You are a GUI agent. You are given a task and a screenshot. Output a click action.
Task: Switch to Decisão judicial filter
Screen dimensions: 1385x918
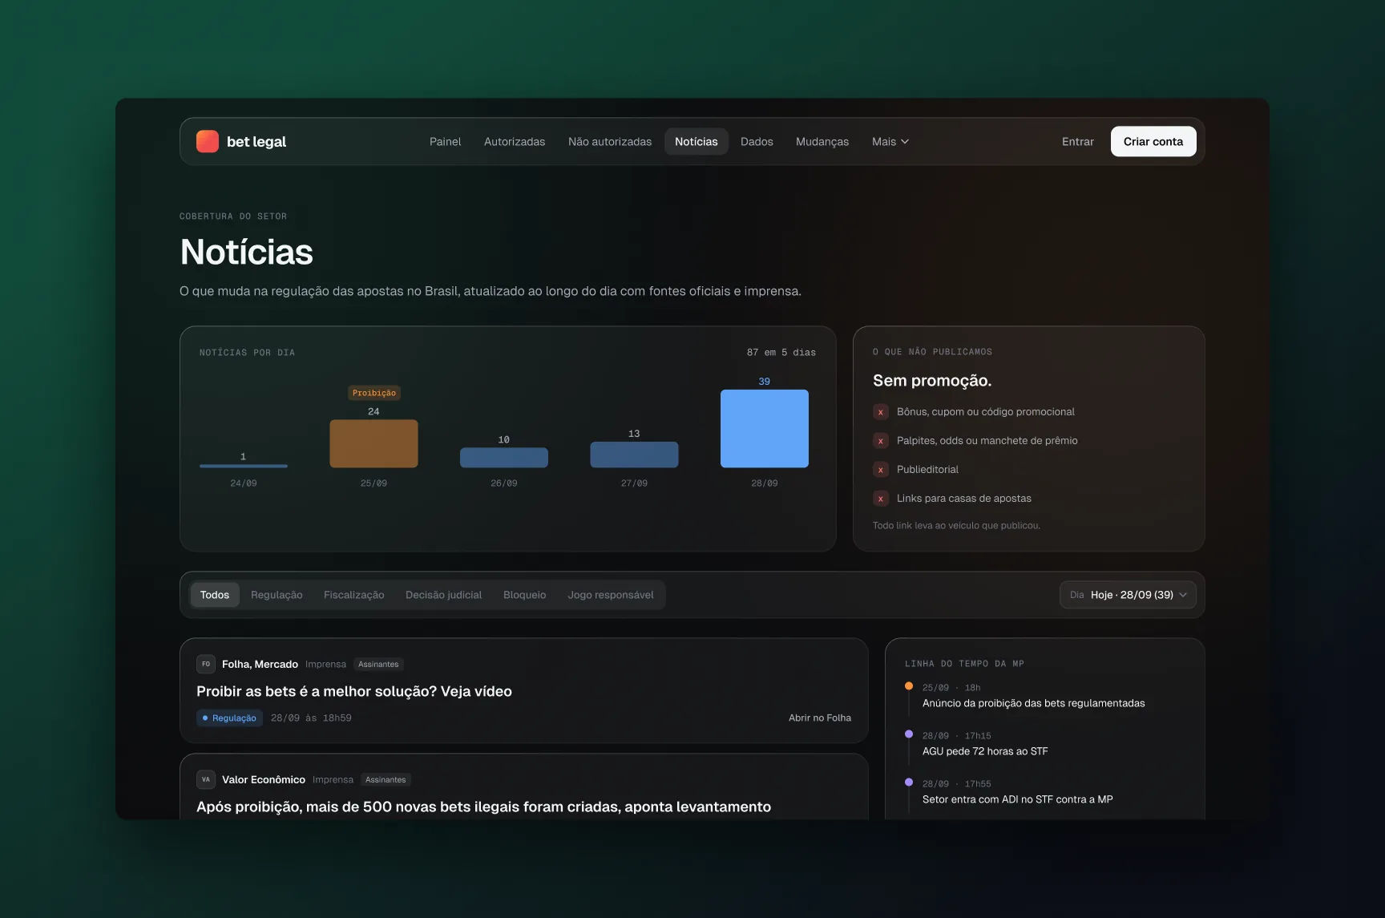(x=443, y=595)
